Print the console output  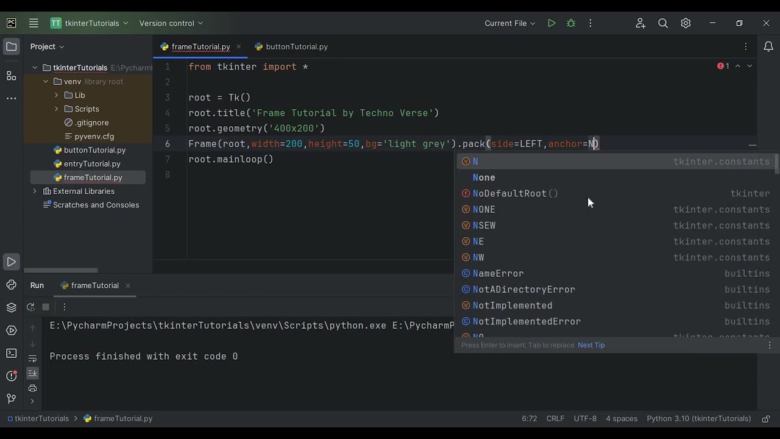coord(33,388)
